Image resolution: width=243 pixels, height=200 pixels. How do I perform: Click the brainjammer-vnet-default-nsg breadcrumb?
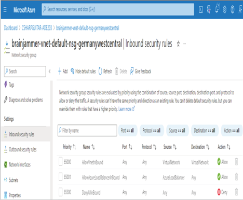(x=88, y=28)
